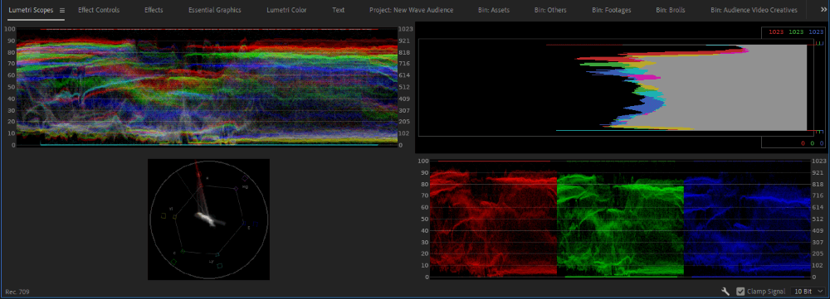
Task: Click the RGB waveform scope display
Action: (207, 87)
